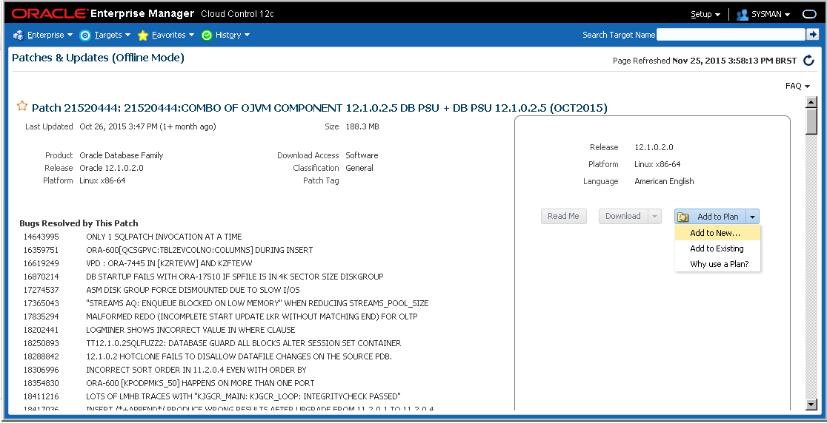Image resolution: width=827 pixels, height=423 pixels.
Task: Click 'Bugs Resolved by This Patch' heading
Action: 79,223
